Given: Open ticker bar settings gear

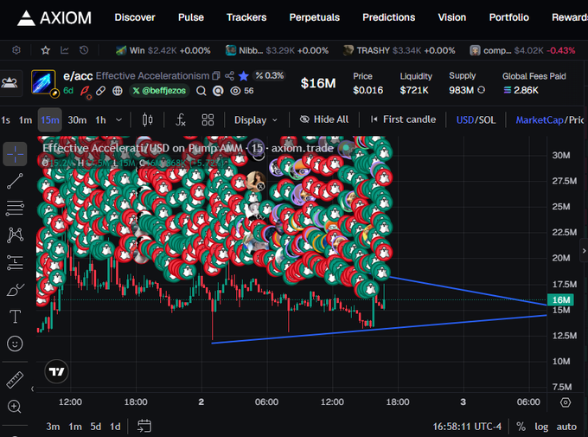Looking at the screenshot, I should click(16, 50).
